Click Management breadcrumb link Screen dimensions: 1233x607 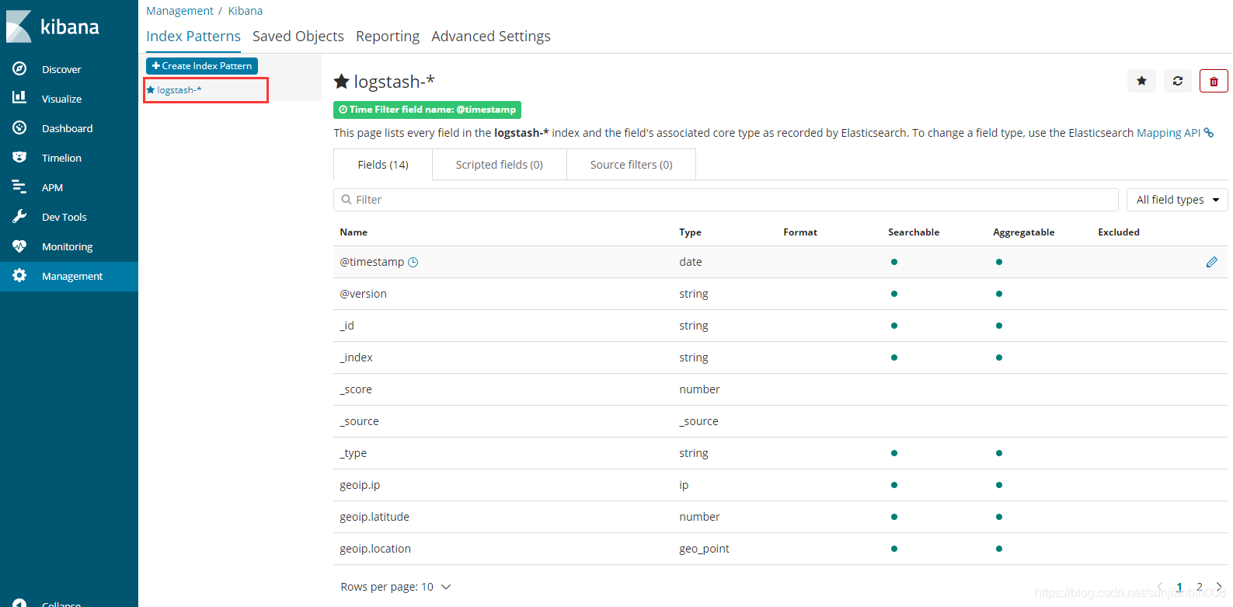[x=179, y=11]
